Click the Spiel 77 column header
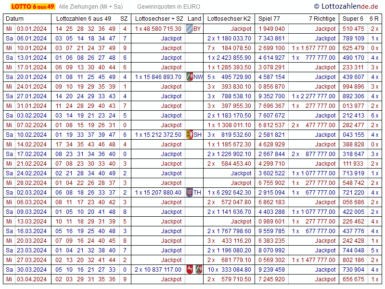 click(x=269, y=18)
